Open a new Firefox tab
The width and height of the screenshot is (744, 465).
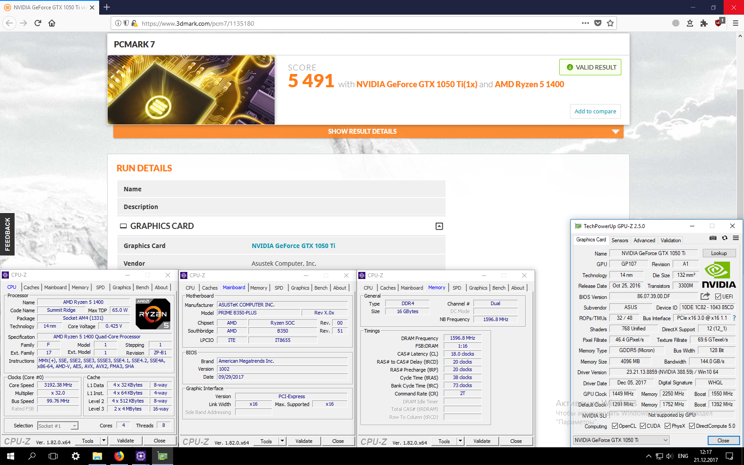[107, 7]
